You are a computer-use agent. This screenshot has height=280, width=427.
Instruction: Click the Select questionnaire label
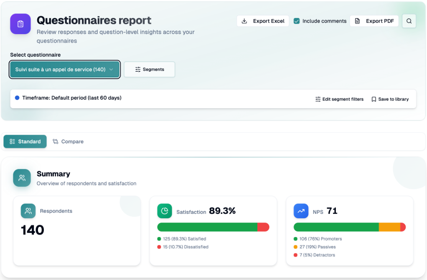(36, 55)
